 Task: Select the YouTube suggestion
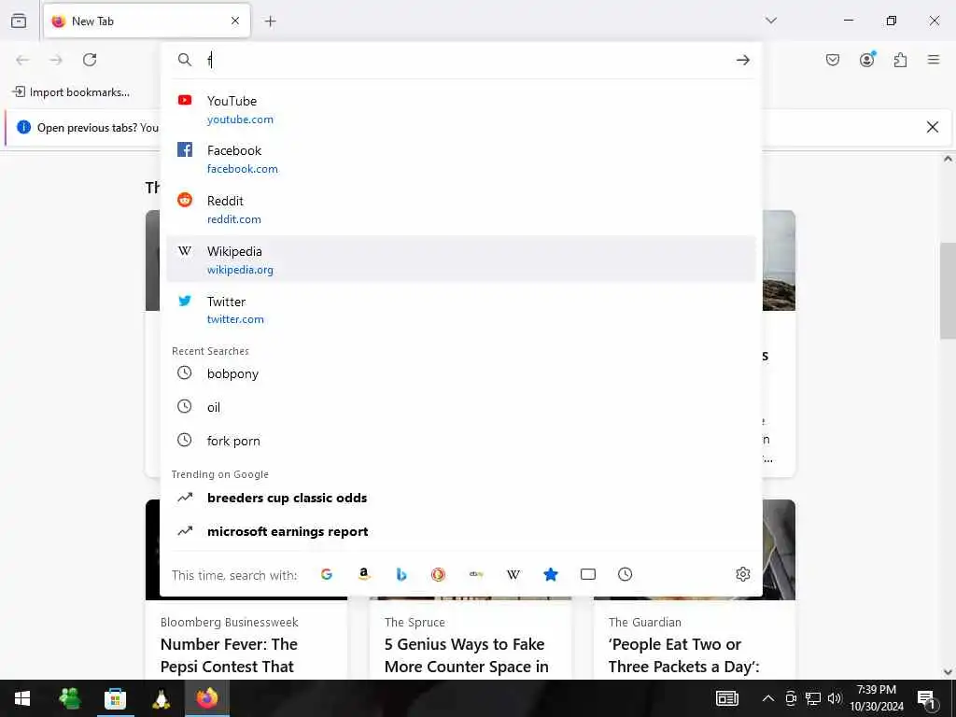click(x=461, y=109)
